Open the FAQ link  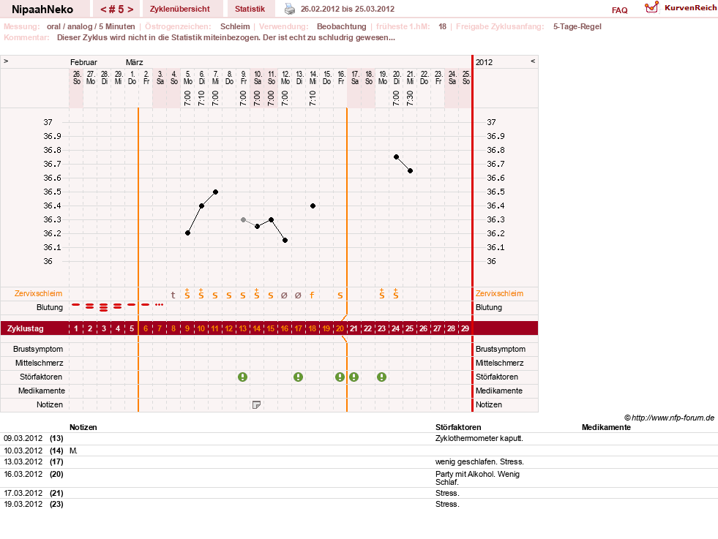point(619,10)
